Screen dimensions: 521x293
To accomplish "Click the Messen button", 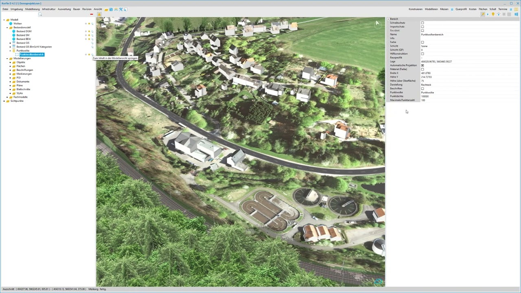I will tap(444, 9).
